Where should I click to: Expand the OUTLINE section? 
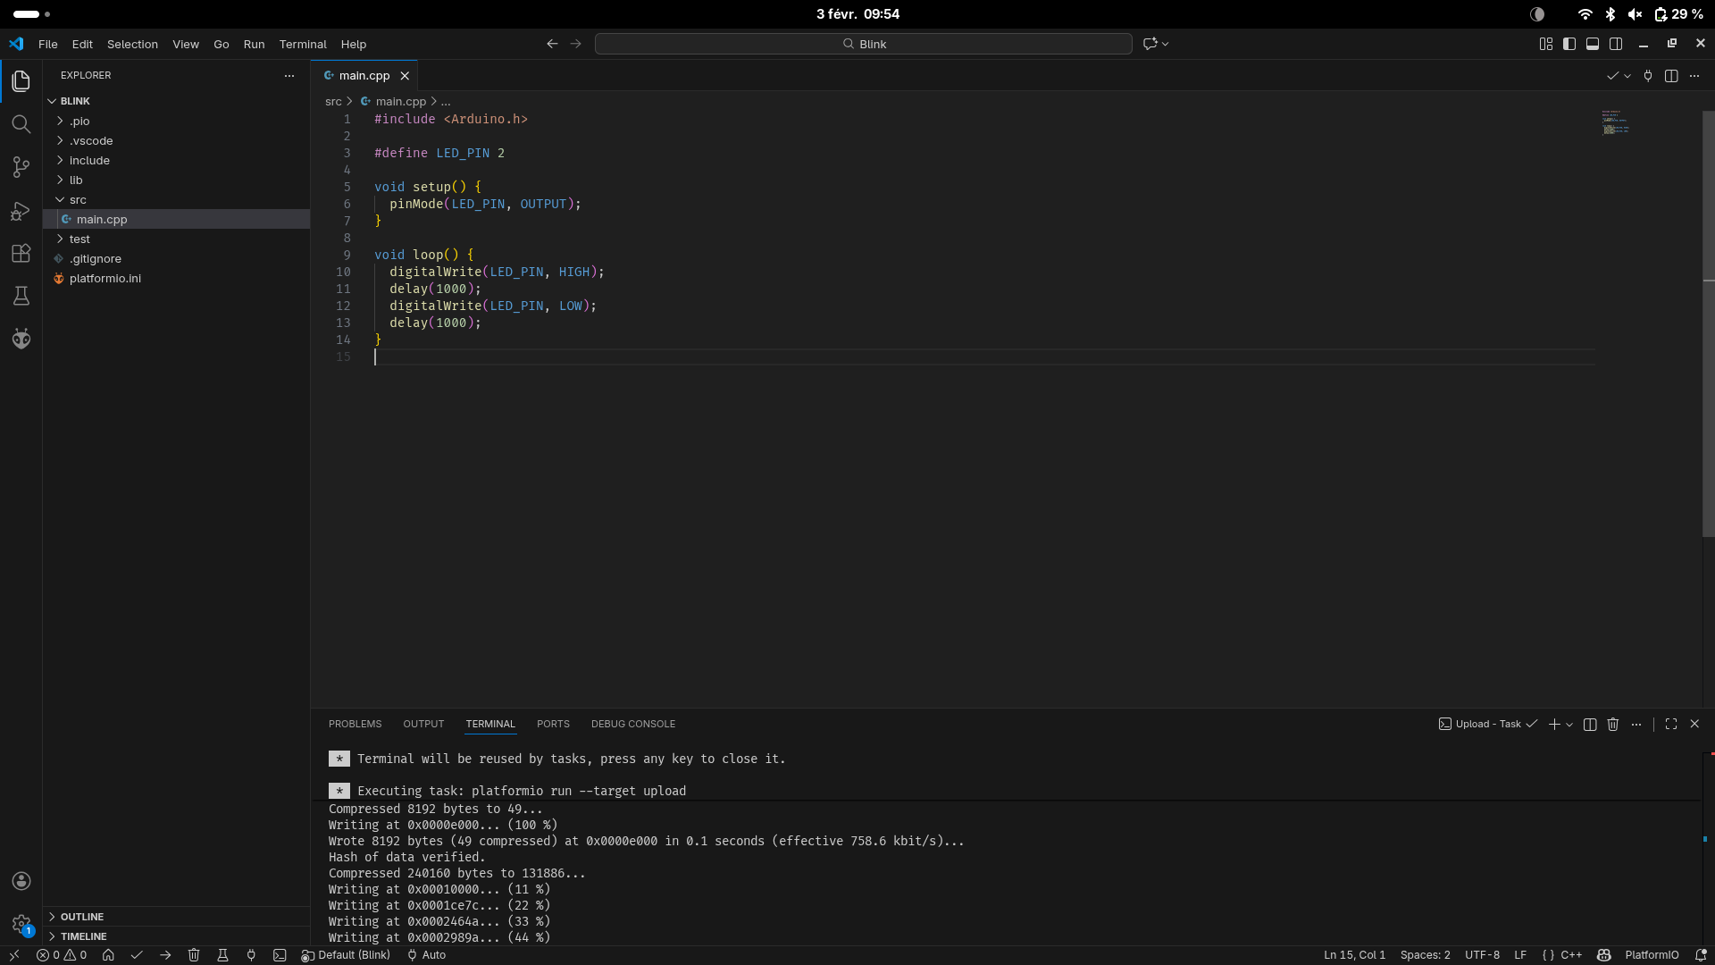(x=82, y=917)
